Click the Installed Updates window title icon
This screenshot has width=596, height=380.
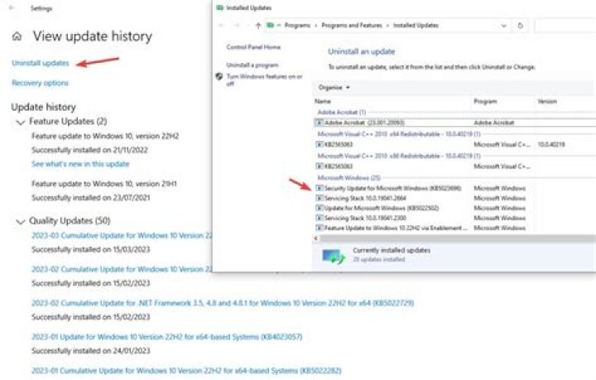(x=219, y=7)
